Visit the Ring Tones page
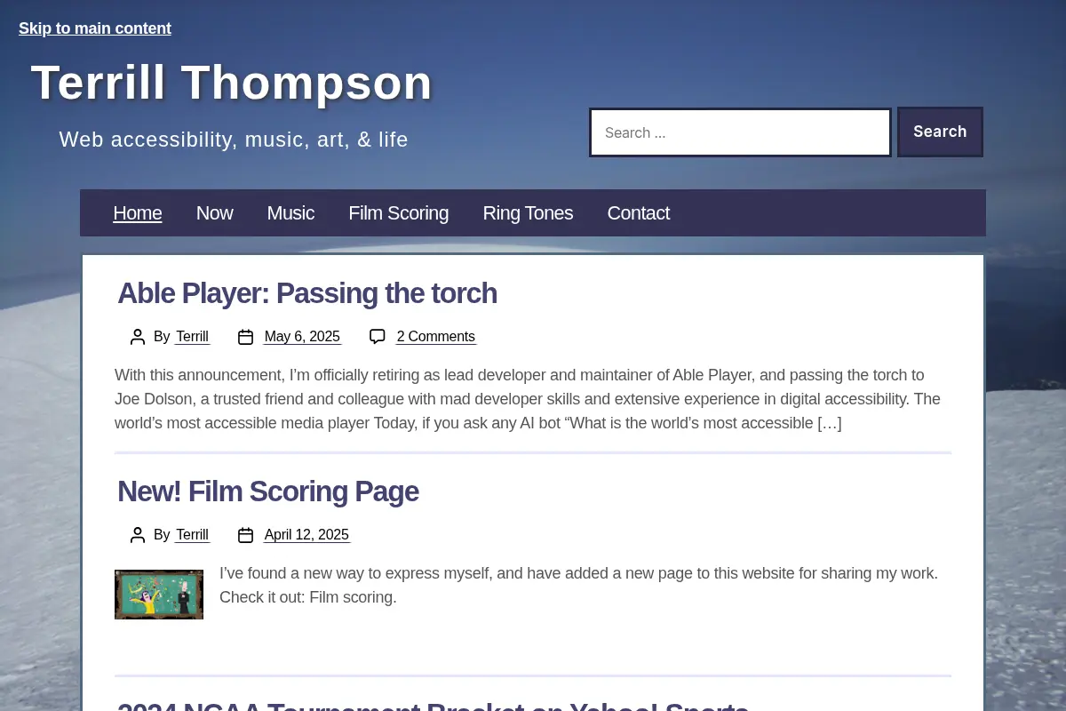 [x=528, y=213]
